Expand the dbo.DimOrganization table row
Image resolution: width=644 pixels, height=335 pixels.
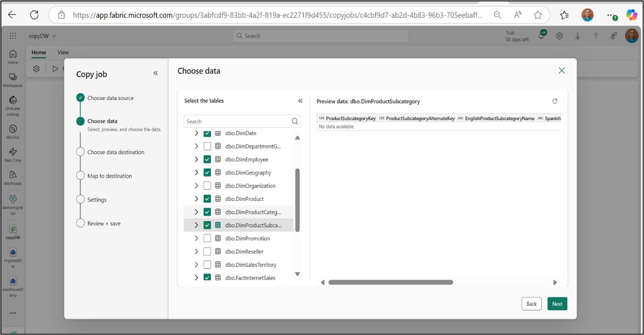(196, 186)
